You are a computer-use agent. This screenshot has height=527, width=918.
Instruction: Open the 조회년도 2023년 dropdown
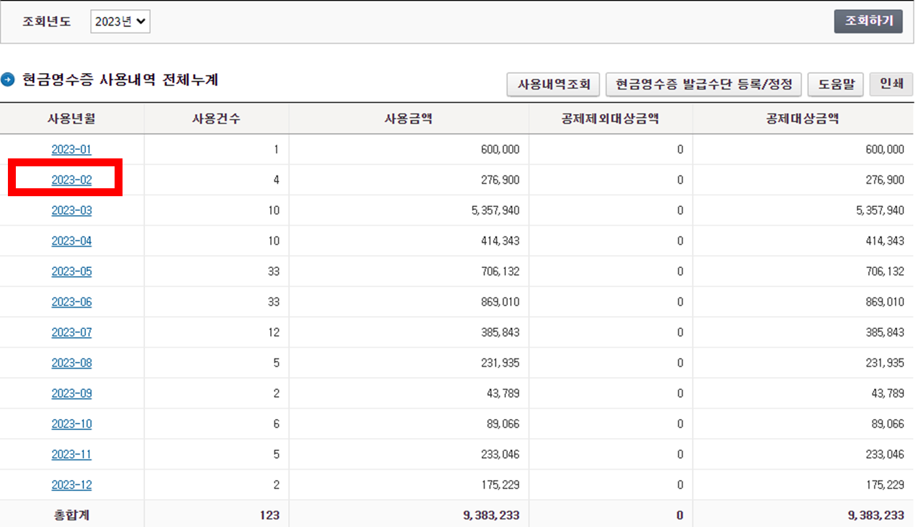120,21
